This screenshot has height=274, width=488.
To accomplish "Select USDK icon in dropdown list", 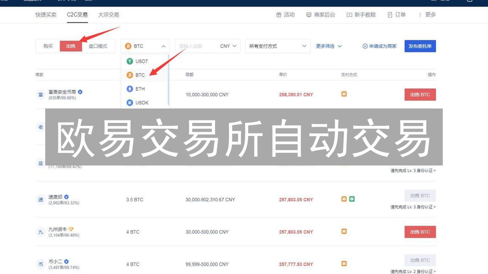I will 130,103.
